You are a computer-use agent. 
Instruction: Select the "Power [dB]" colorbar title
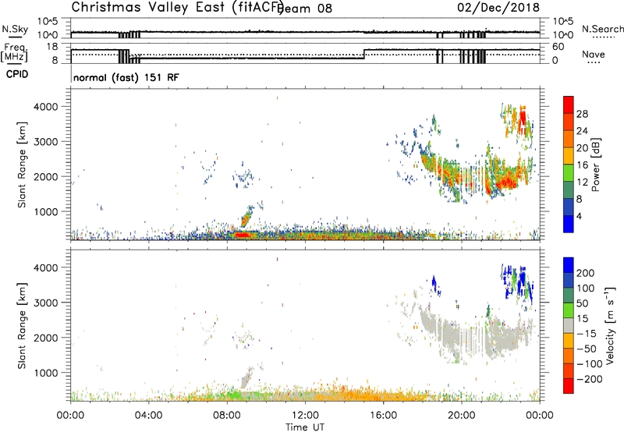[x=595, y=165]
